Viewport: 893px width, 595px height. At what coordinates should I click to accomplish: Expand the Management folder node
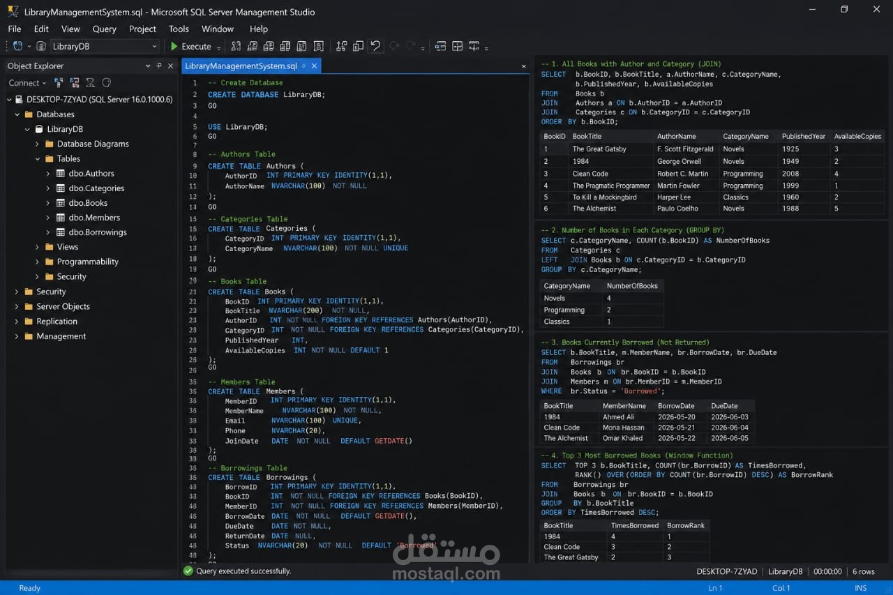pyautogui.click(x=17, y=336)
